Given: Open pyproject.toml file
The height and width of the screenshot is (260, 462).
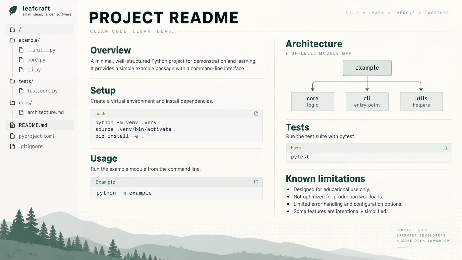Looking at the screenshot, I should pyautogui.click(x=36, y=136).
